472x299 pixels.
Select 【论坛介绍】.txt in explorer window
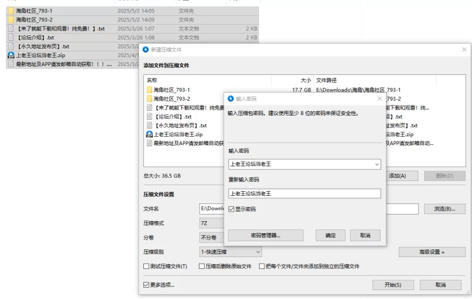point(132,38)
